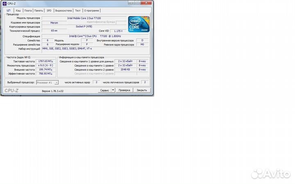The width and height of the screenshot is (295, 184).
Task: Click the 2048 КБ level 2 cache value
Action: point(125,70)
